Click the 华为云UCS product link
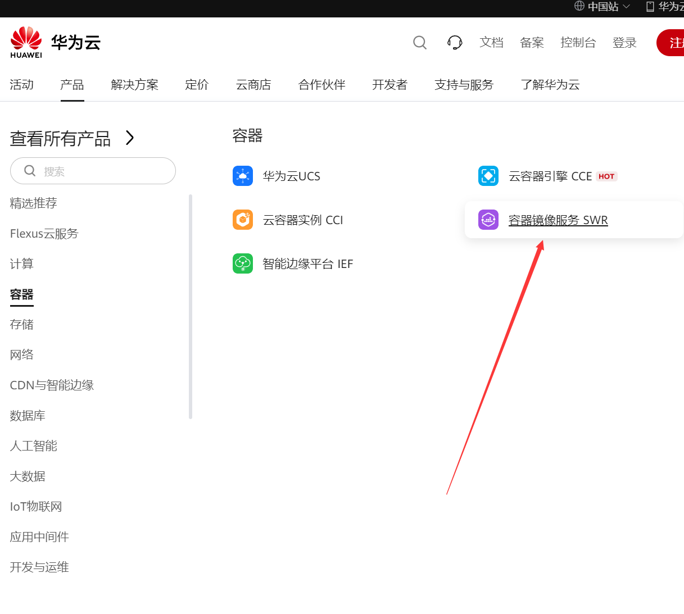 (x=291, y=176)
